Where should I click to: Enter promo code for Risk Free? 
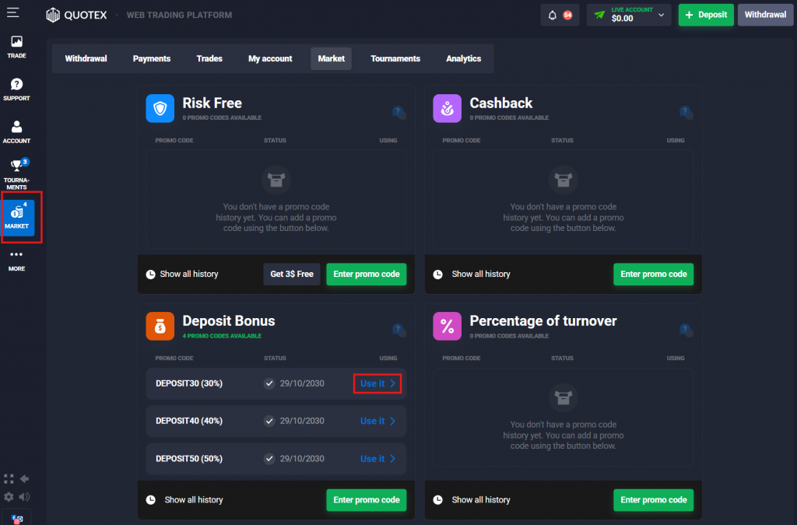pos(367,275)
